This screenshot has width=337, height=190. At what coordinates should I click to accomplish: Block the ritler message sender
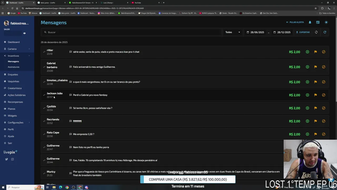324,52
